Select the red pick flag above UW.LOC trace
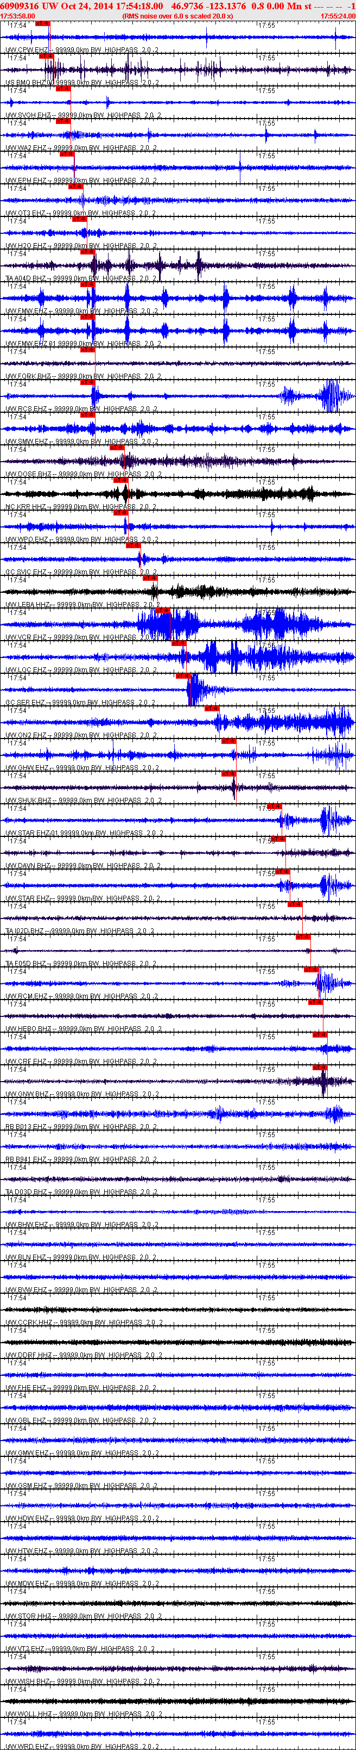 pyautogui.click(x=179, y=643)
